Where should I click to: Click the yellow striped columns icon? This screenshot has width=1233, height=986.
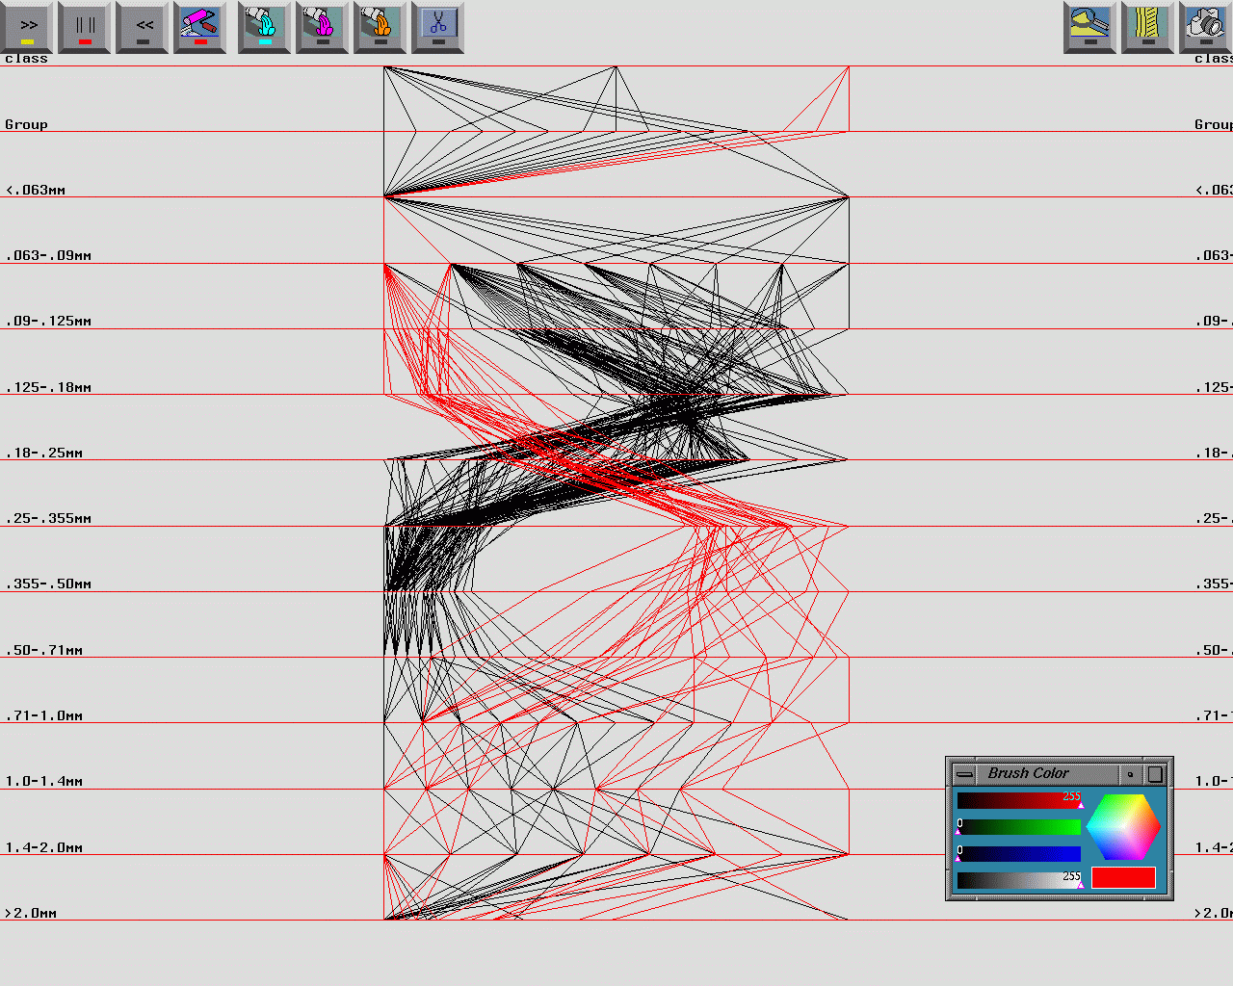tap(1147, 26)
